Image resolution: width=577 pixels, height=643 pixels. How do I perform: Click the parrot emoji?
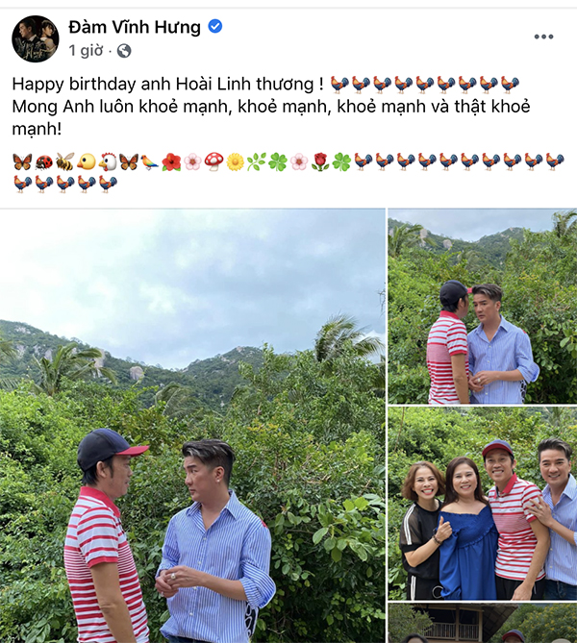click(x=150, y=162)
